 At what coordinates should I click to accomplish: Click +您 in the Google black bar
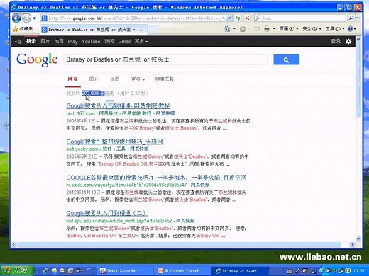tap(18, 42)
